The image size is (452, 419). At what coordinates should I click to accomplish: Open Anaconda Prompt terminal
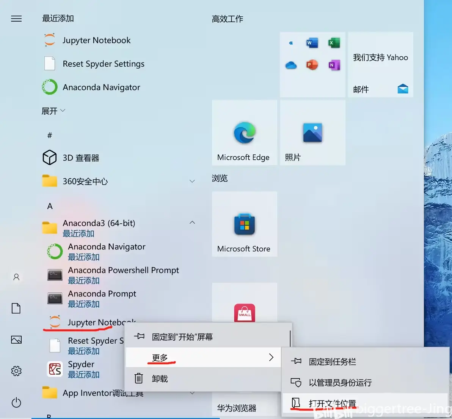coord(102,299)
